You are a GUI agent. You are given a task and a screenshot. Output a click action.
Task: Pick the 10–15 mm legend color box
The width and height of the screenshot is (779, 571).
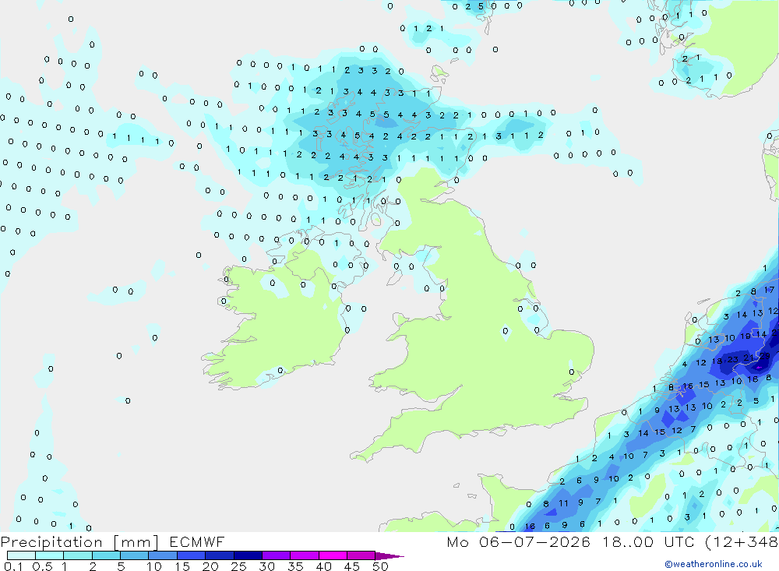(163, 555)
